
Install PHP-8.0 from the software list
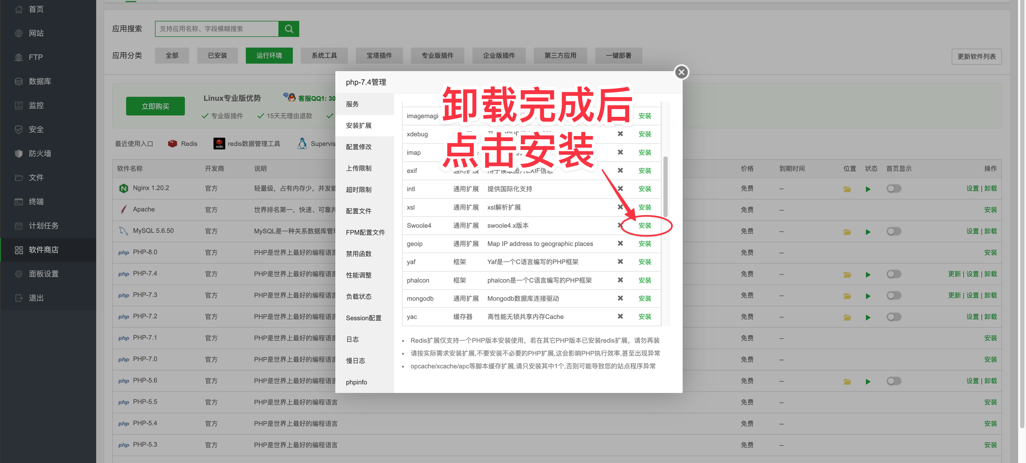click(x=990, y=253)
